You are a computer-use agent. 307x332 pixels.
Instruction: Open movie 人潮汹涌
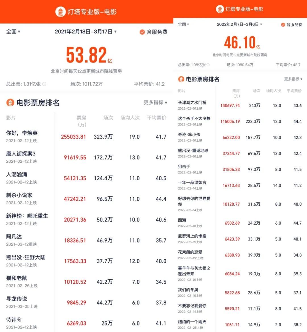(x=16, y=174)
